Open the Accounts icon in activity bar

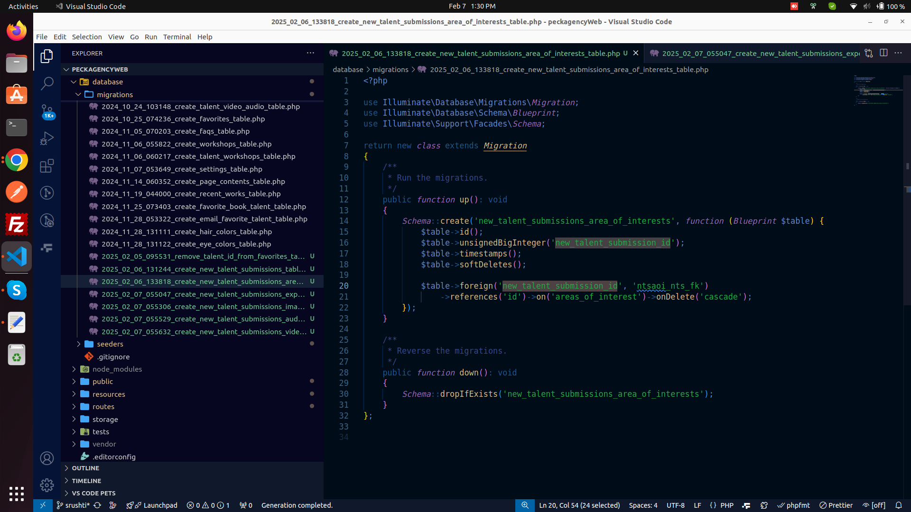pos(47,458)
